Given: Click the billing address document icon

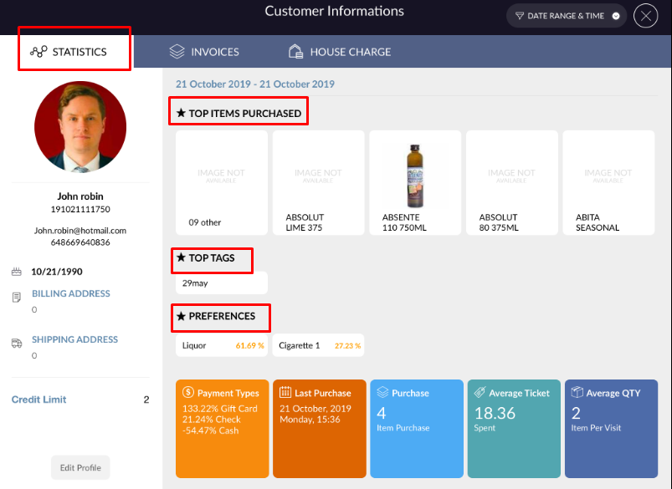Looking at the screenshot, I should point(17,298).
